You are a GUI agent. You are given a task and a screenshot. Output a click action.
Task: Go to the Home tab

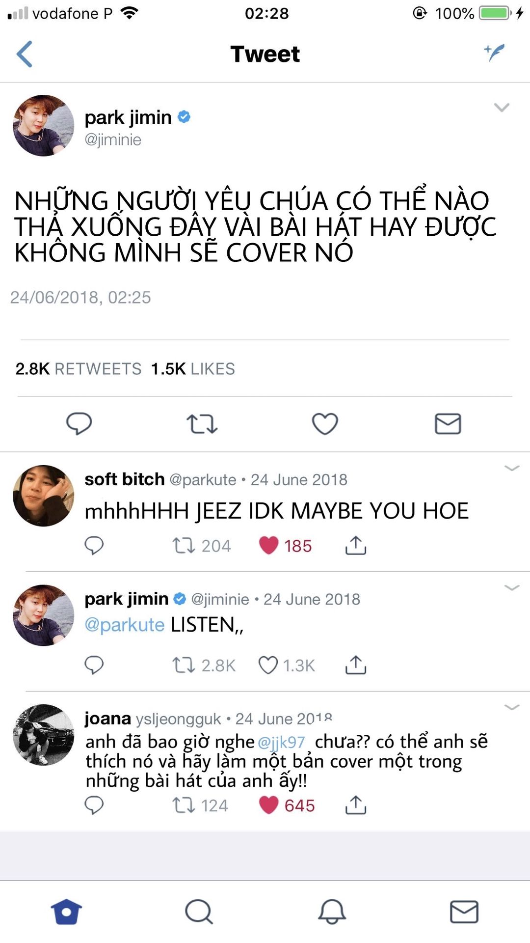(x=66, y=912)
